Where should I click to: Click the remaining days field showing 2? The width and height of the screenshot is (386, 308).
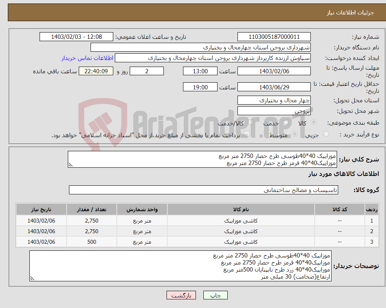pyautogui.click(x=147, y=71)
